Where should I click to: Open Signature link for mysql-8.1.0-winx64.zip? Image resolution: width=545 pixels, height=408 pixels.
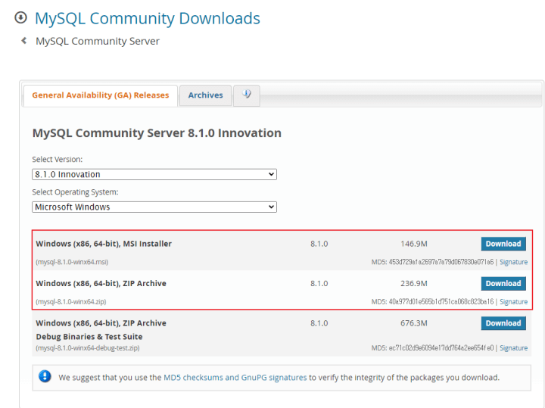click(513, 302)
